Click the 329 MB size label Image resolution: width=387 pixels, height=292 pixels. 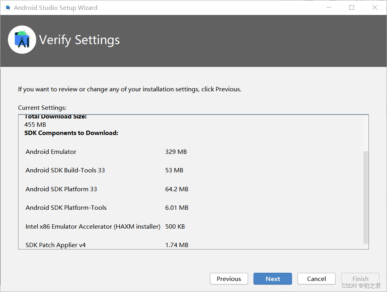tap(176, 152)
